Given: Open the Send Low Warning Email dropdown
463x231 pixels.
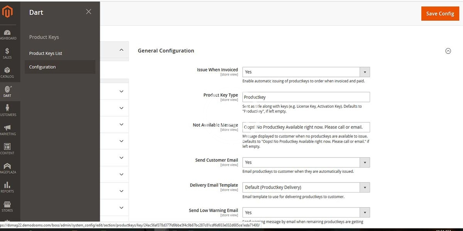Looking at the screenshot, I should (306, 213).
